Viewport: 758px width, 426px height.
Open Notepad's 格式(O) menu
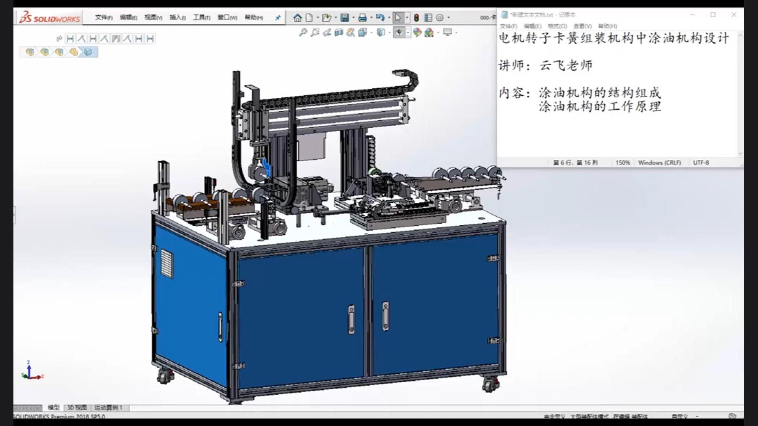coord(557,26)
